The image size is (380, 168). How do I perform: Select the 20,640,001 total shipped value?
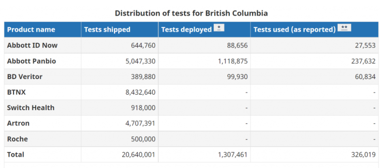[x=138, y=155]
